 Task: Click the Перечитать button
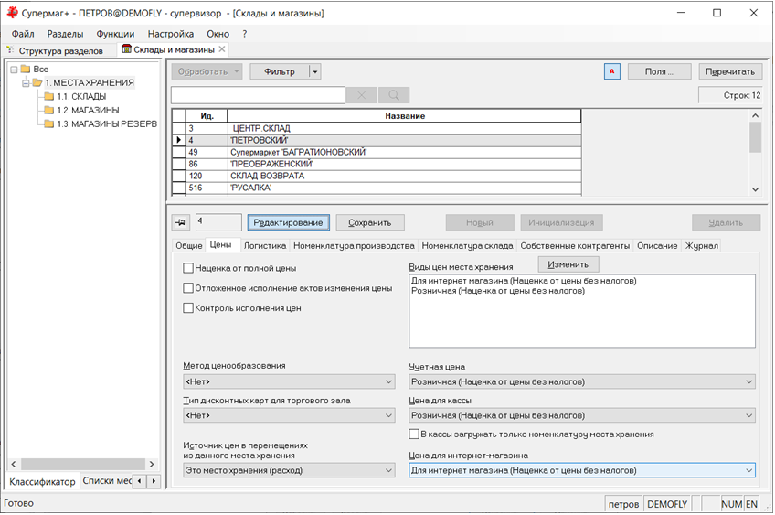(730, 71)
